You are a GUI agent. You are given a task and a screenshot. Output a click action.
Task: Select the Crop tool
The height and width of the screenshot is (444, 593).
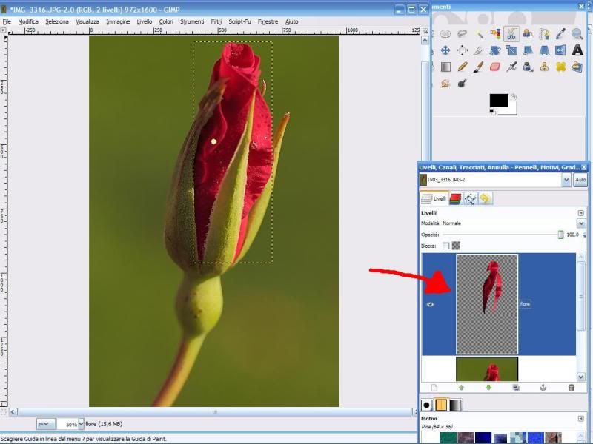pos(479,50)
